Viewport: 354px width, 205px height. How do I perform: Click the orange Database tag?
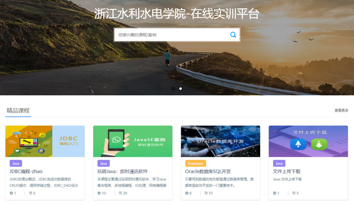pos(195,163)
